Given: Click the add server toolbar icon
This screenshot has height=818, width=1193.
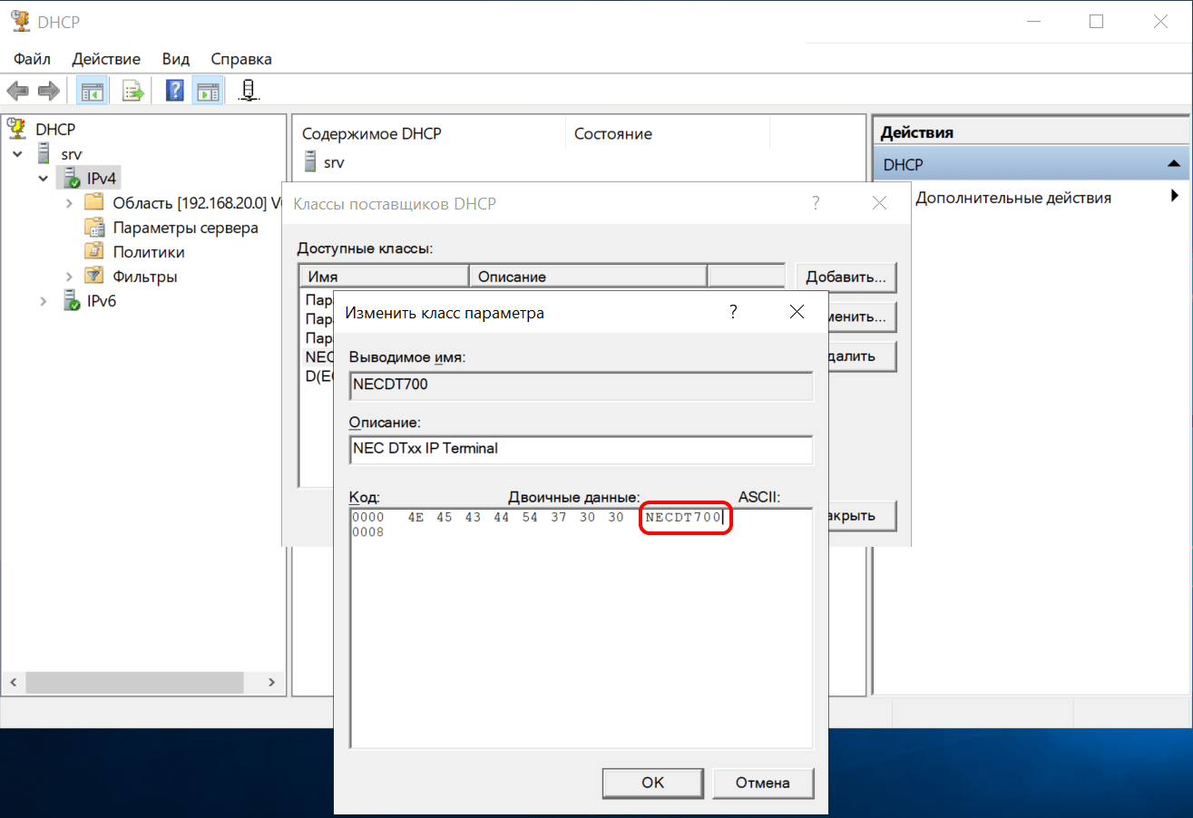Looking at the screenshot, I should pos(249,91).
